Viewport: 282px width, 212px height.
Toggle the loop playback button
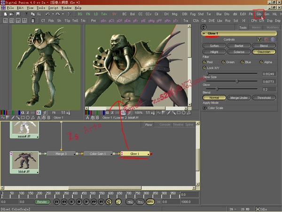click(x=109, y=202)
